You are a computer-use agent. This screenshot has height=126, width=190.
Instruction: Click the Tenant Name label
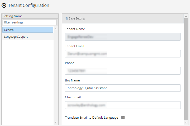click(75, 29)
